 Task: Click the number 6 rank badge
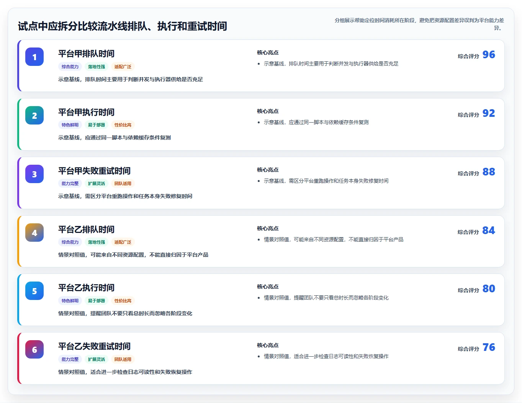(34, 349)
